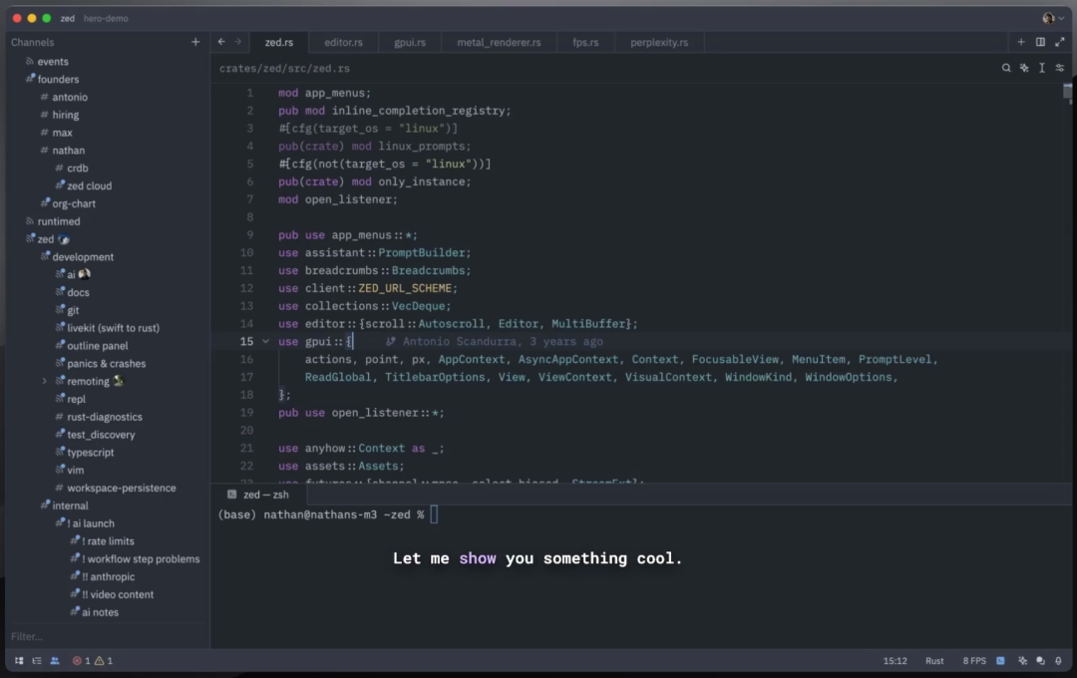The image size is (1077, 678).
Task: Mute the microphone in the status bar
Action: click(1059, 660)
